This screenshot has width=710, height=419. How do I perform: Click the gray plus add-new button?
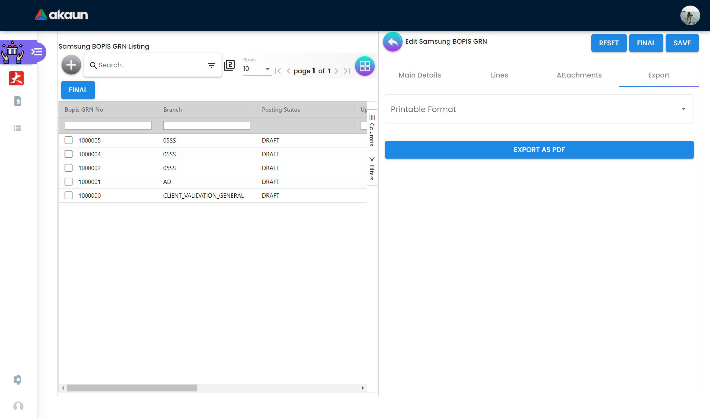[71, 65]
